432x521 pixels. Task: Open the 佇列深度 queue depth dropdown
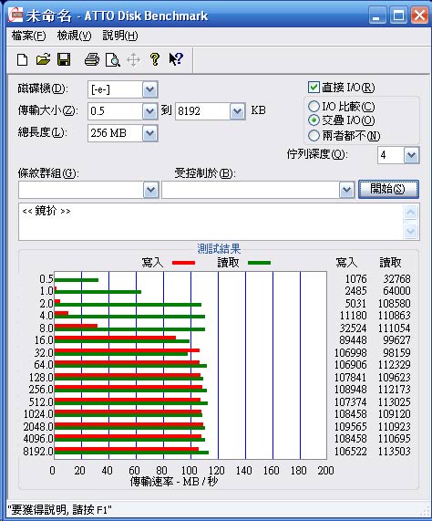(411, 155)
